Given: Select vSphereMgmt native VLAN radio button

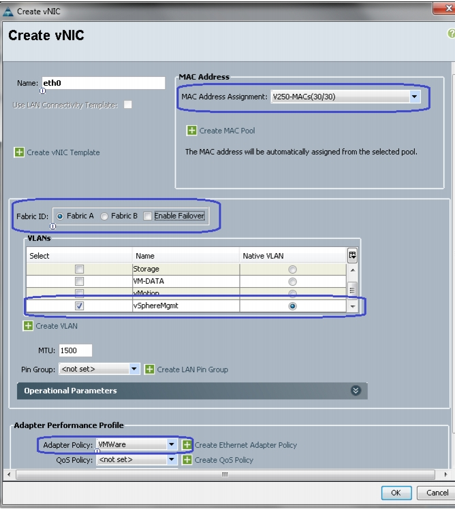Looking at the screenshot, I should pos(292,306).
